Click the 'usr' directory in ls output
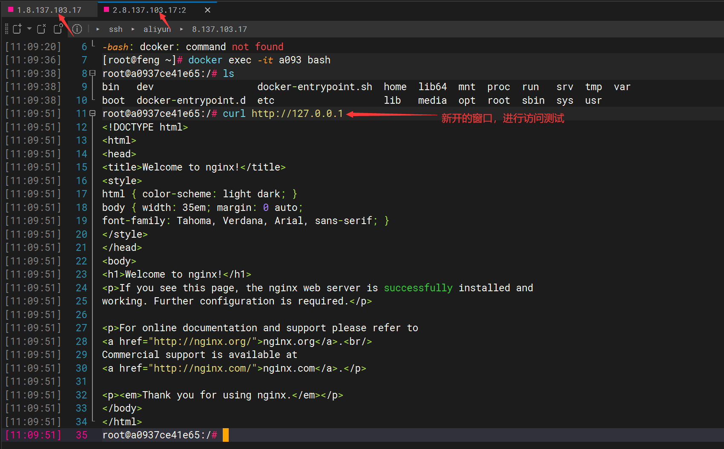The image size is (724, 449). [x=593, y=100]
